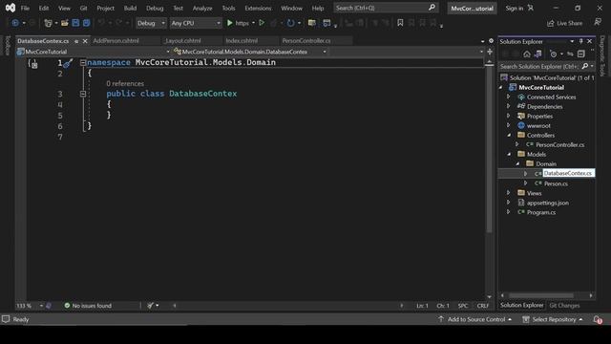
Task: Click the Search (Ctrl+Q) box
Action: coord(385,8)
